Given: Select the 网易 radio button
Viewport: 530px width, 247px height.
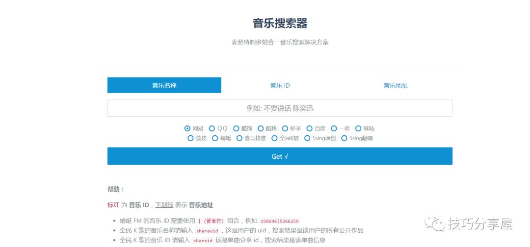Looking at the screenshot, I should tap(187, 128).
